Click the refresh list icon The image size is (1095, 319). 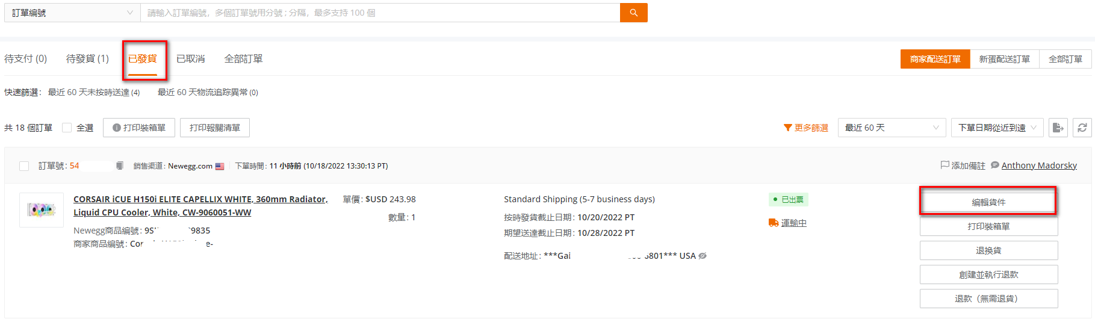1082,128
